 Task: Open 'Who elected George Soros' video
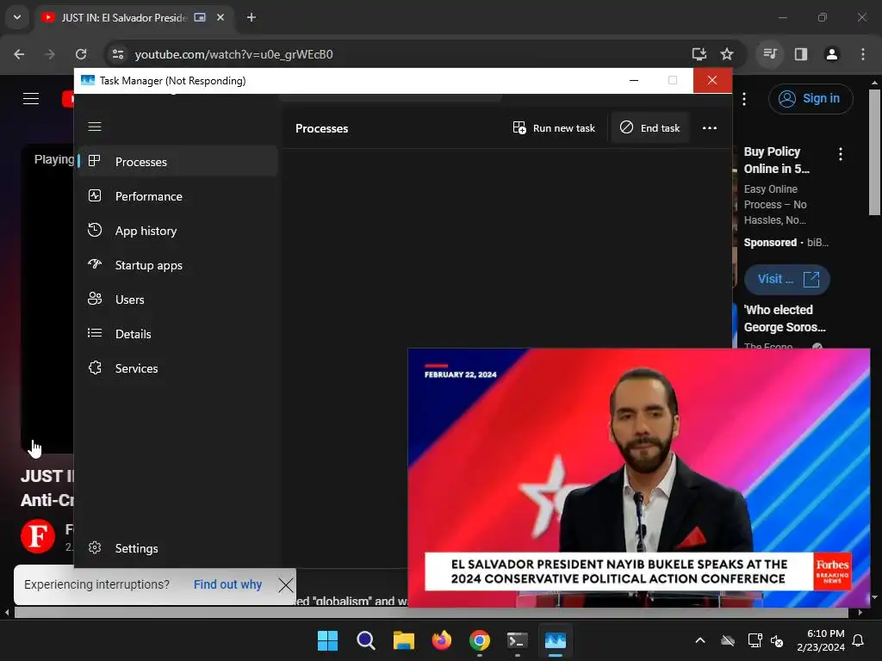784,318
